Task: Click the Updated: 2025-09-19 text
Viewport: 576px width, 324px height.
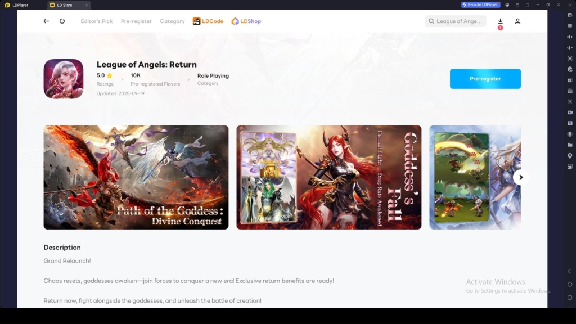Action: click(120, 93)
